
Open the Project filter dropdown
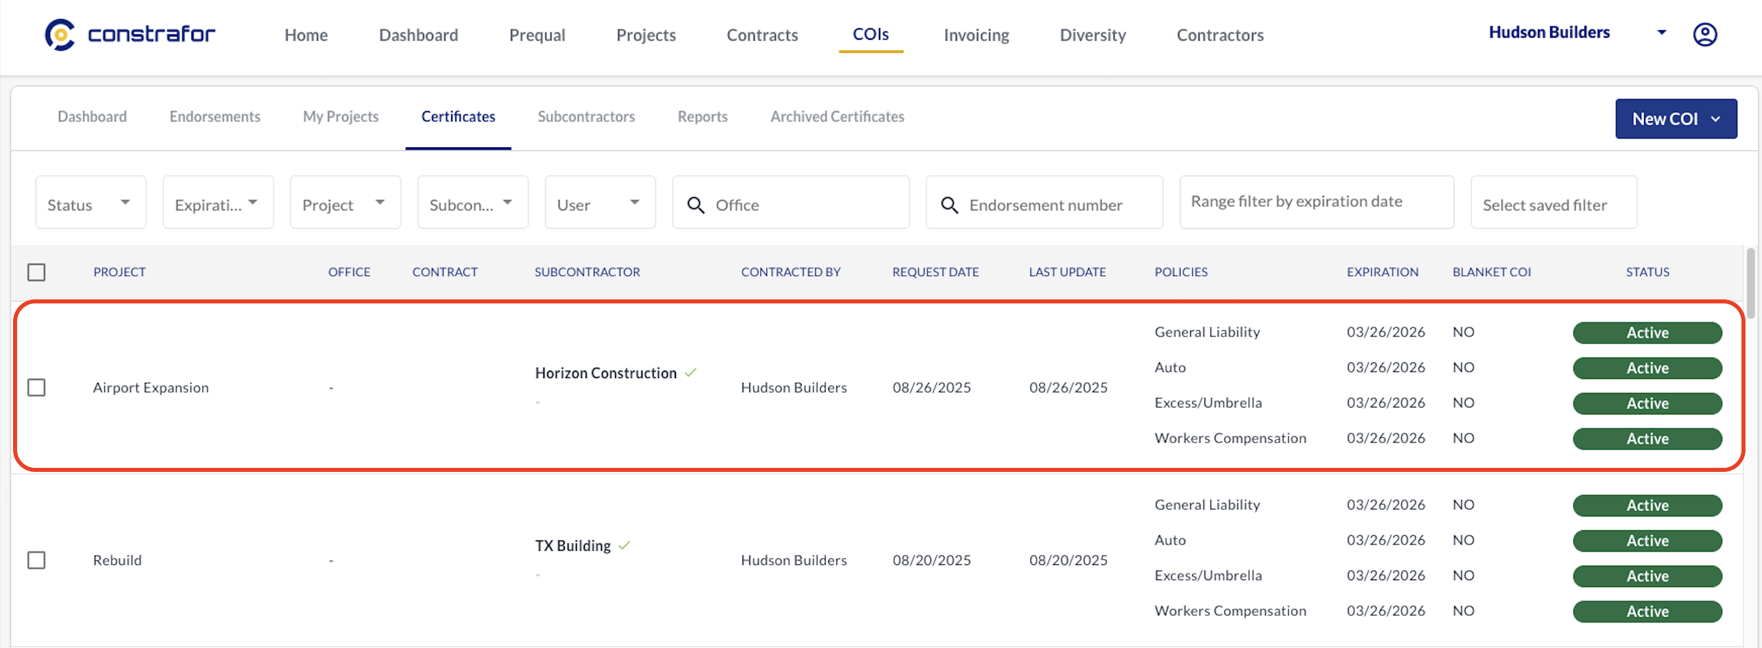[346, 202]
